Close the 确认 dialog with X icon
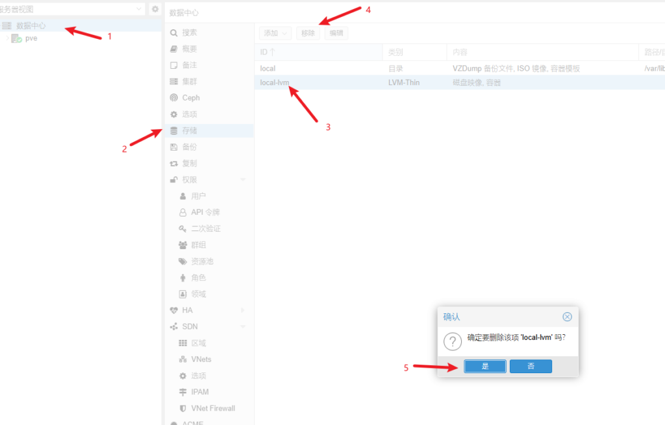Image resolution: width=665 pixels, height=425 pixels. pos(567,317)
